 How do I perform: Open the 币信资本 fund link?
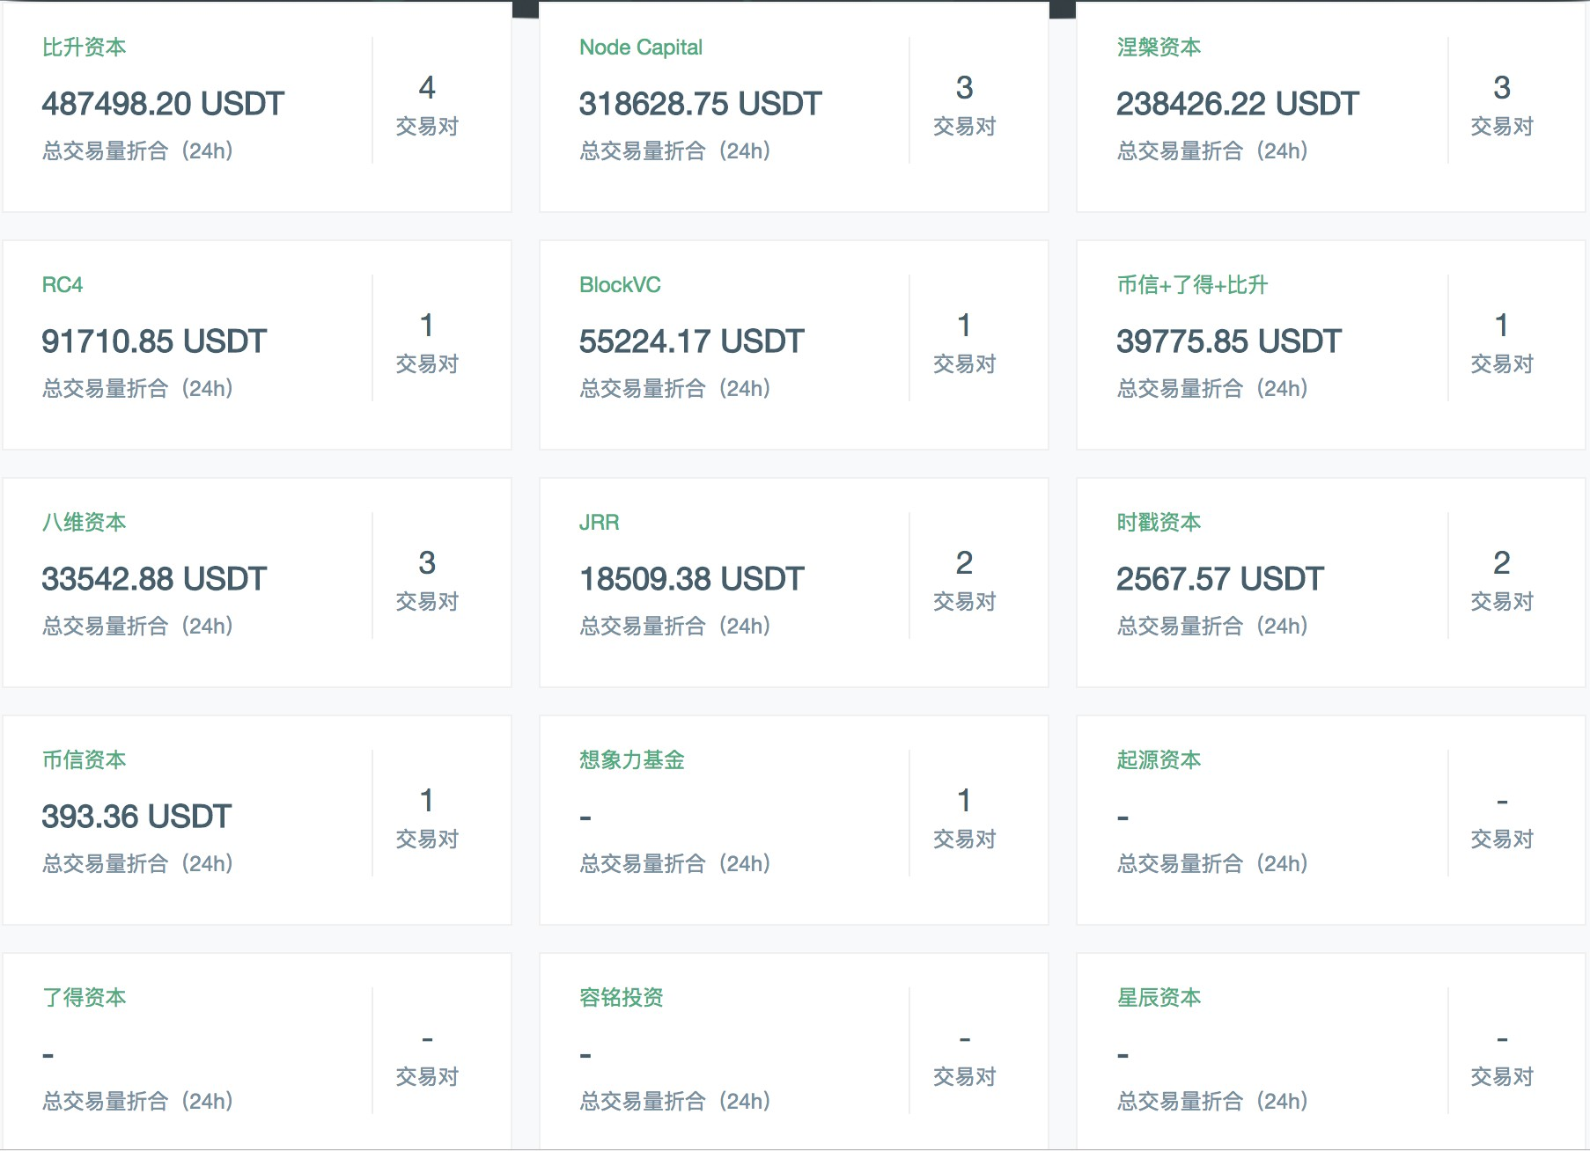pos(84,760)
